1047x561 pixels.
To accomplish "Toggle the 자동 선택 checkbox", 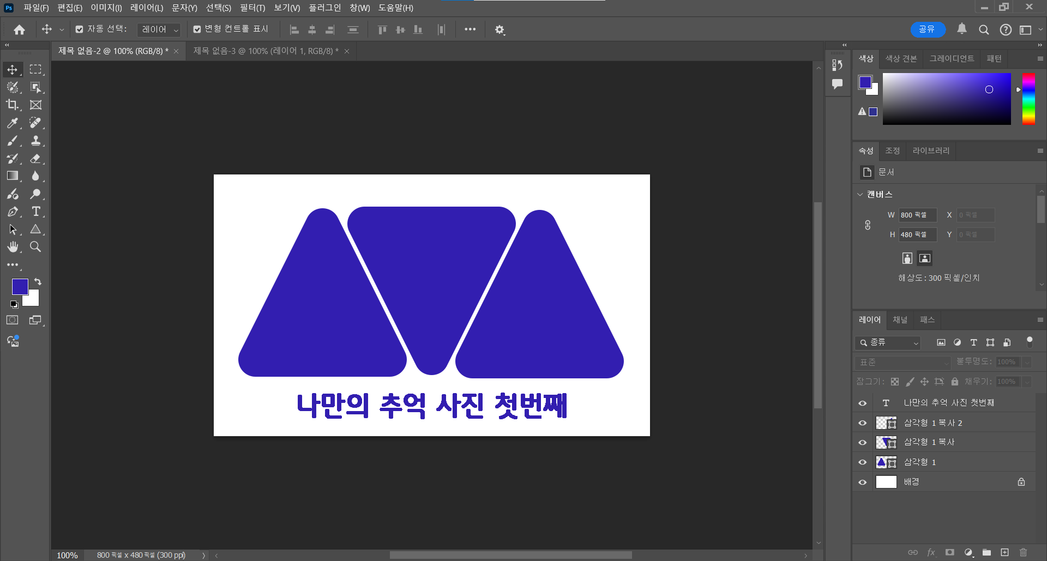I will [x=79, y=29].
